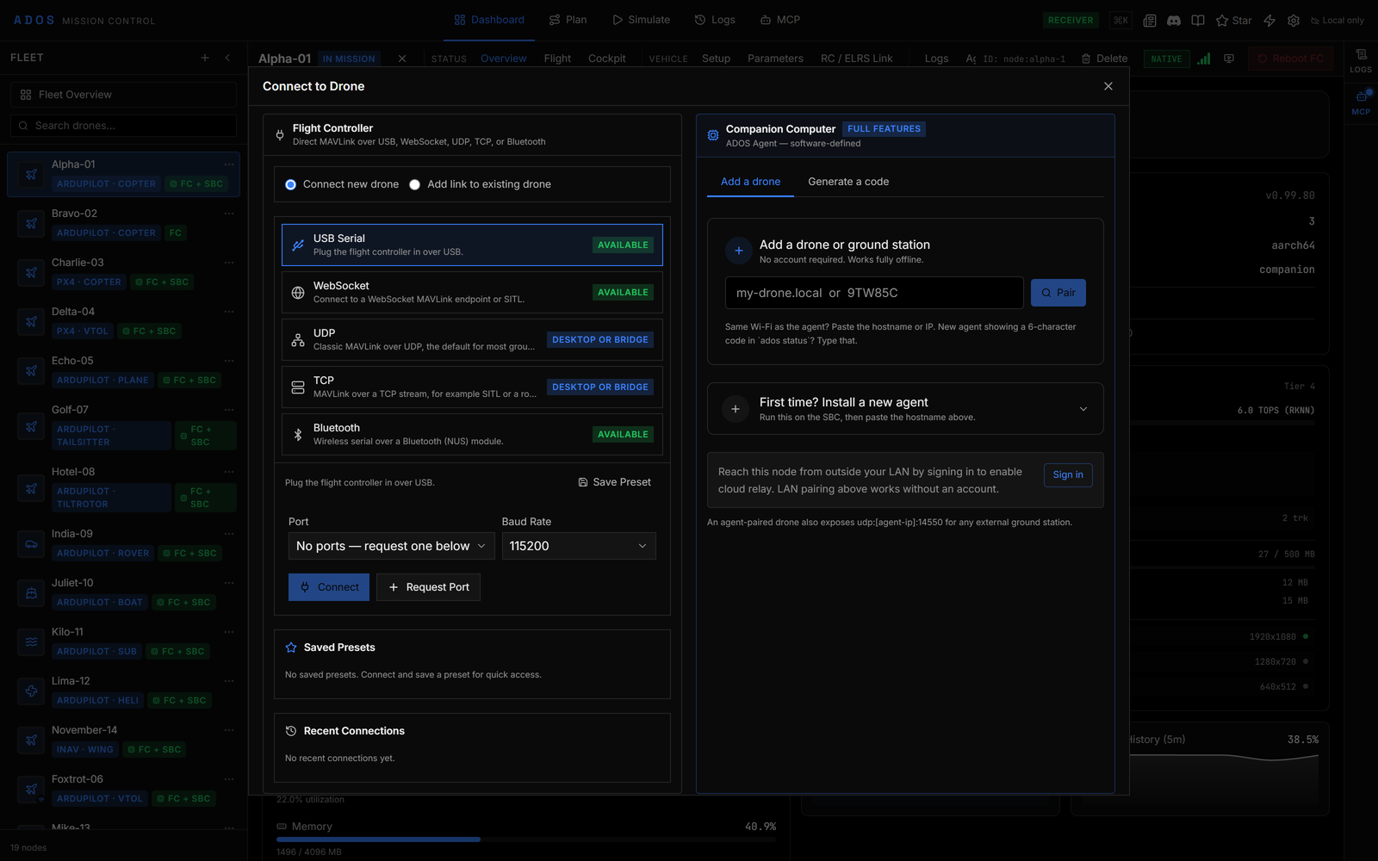Choose the TCP connection option
1378x861 pixels.
coord(472,387)
